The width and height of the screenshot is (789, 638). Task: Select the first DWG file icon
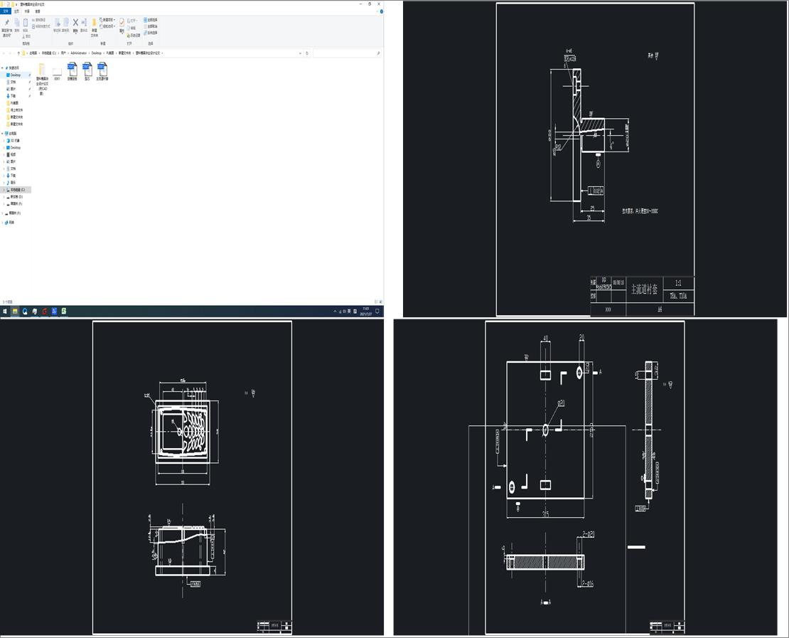coord(73,71)
